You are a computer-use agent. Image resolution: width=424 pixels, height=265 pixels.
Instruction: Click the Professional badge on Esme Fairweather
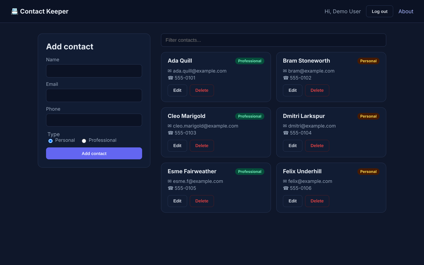pos(250,172)
